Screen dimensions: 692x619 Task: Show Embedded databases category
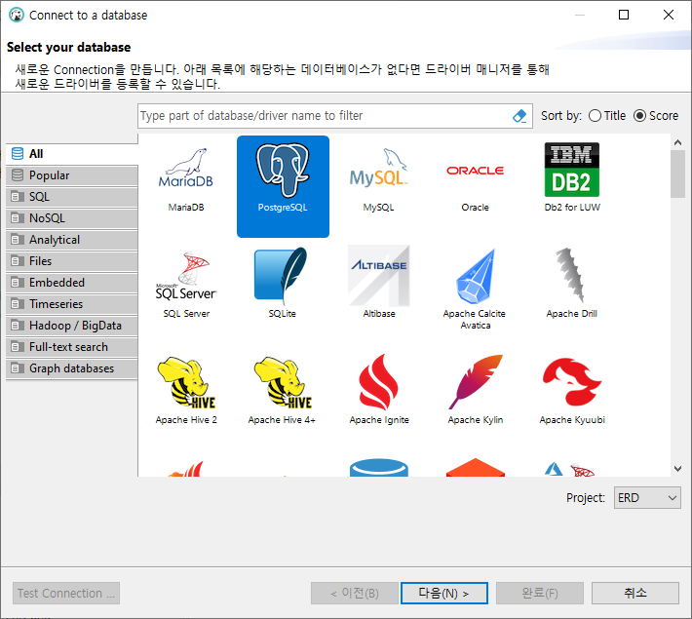[72, 283]
